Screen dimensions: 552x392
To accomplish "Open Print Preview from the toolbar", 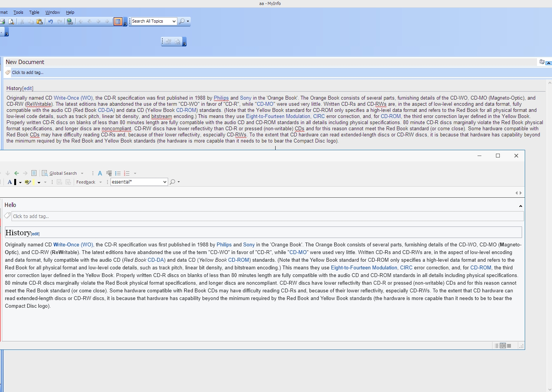I will tap(11, 21).
